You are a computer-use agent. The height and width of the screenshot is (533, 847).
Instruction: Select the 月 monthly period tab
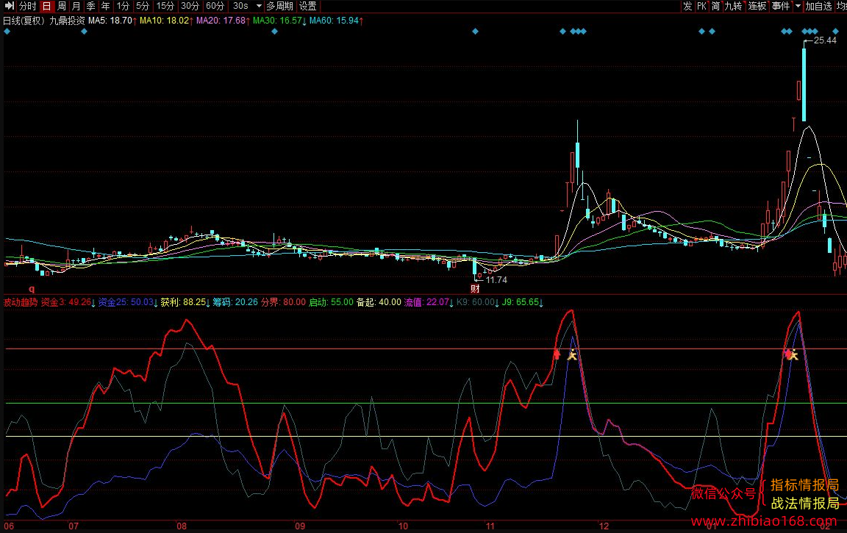pyautogui.click(x=76, y=6)
